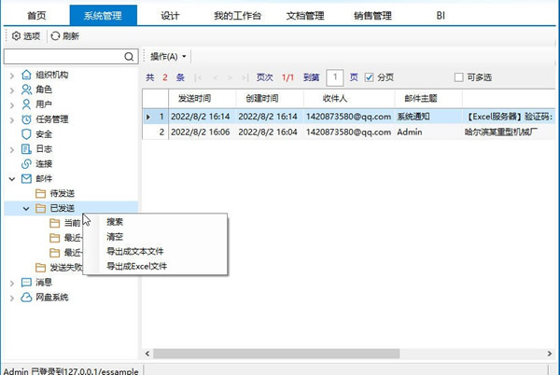Click the 发送时间 column header
This screenshot has width=560, height=375.
pos(194,97)
